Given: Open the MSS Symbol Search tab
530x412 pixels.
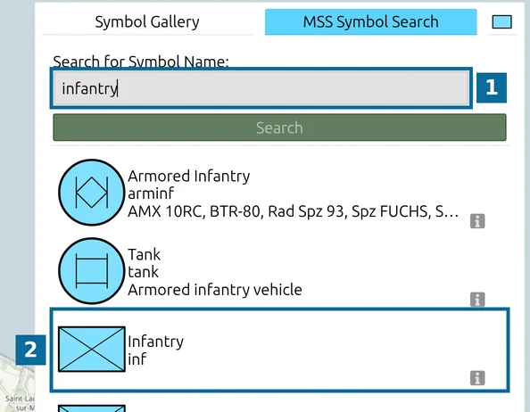Looking at the screenshot, I should pyautogui.click(x=371, y=22).
